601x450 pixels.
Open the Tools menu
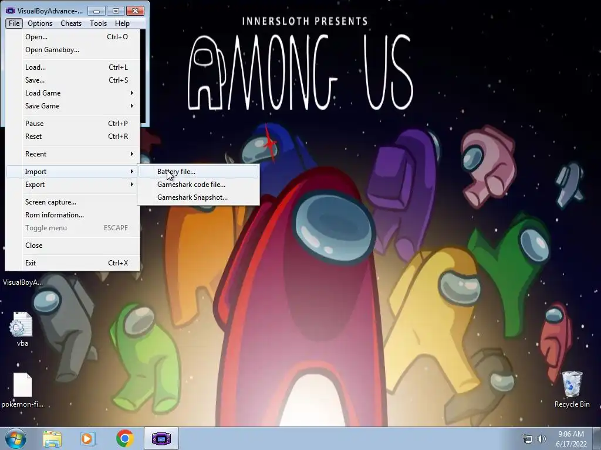tap(98, 23)
